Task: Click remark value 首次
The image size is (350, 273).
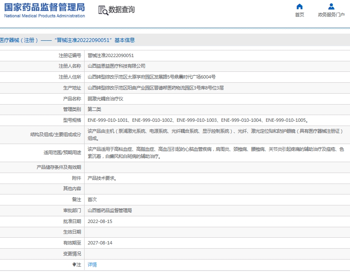Action: click(x=92, y=199)
